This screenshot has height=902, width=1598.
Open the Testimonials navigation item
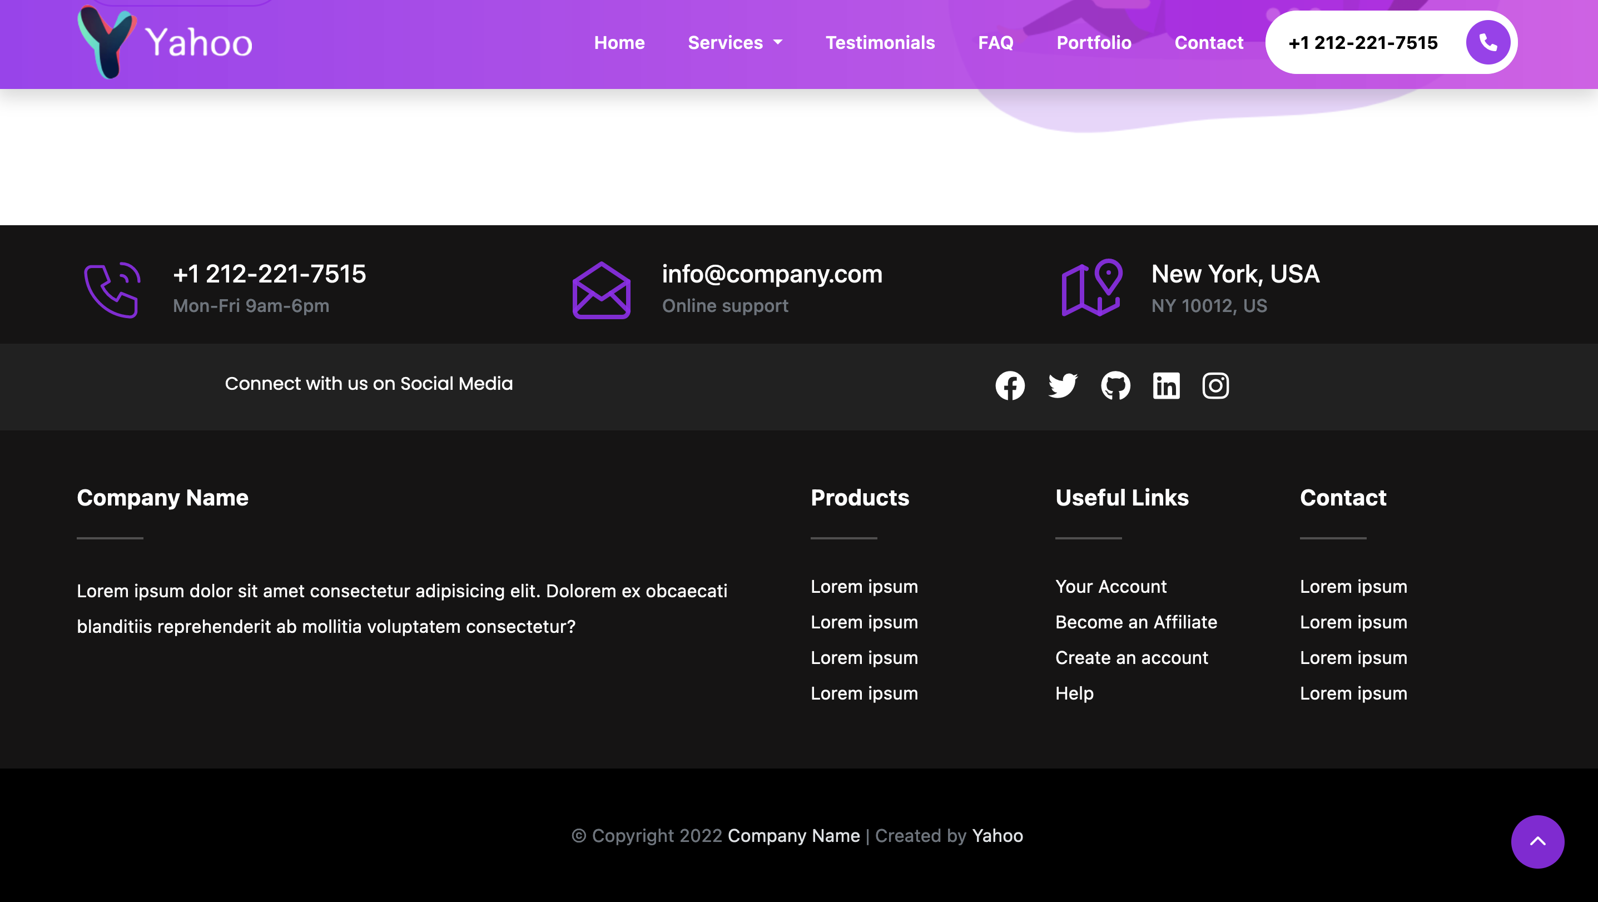(880, 42)
